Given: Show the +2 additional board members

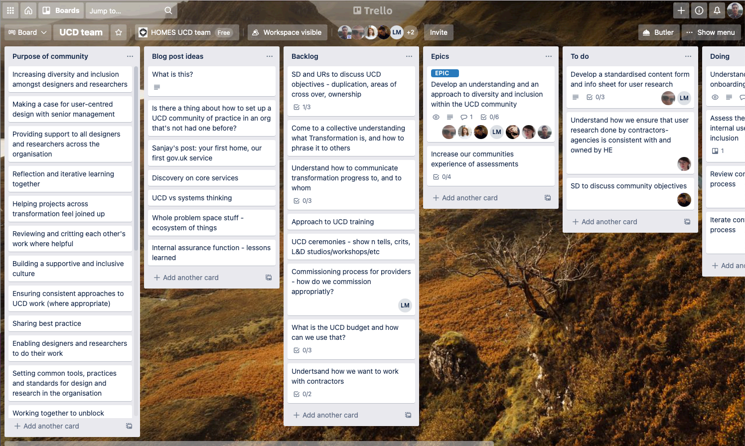Looking at the screenshot, I should 411,32.
